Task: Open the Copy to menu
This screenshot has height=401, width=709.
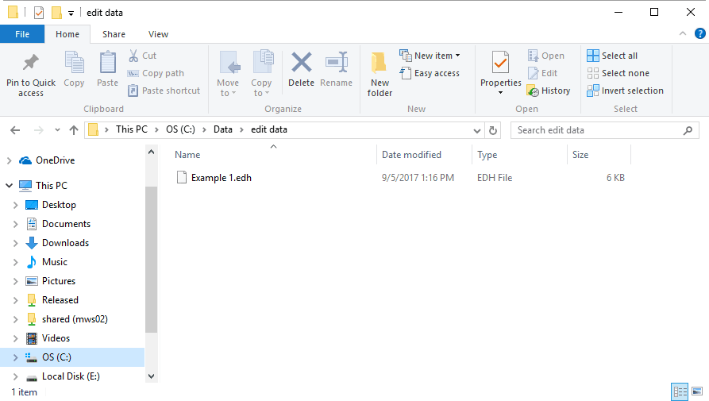Action: point(261,74)
